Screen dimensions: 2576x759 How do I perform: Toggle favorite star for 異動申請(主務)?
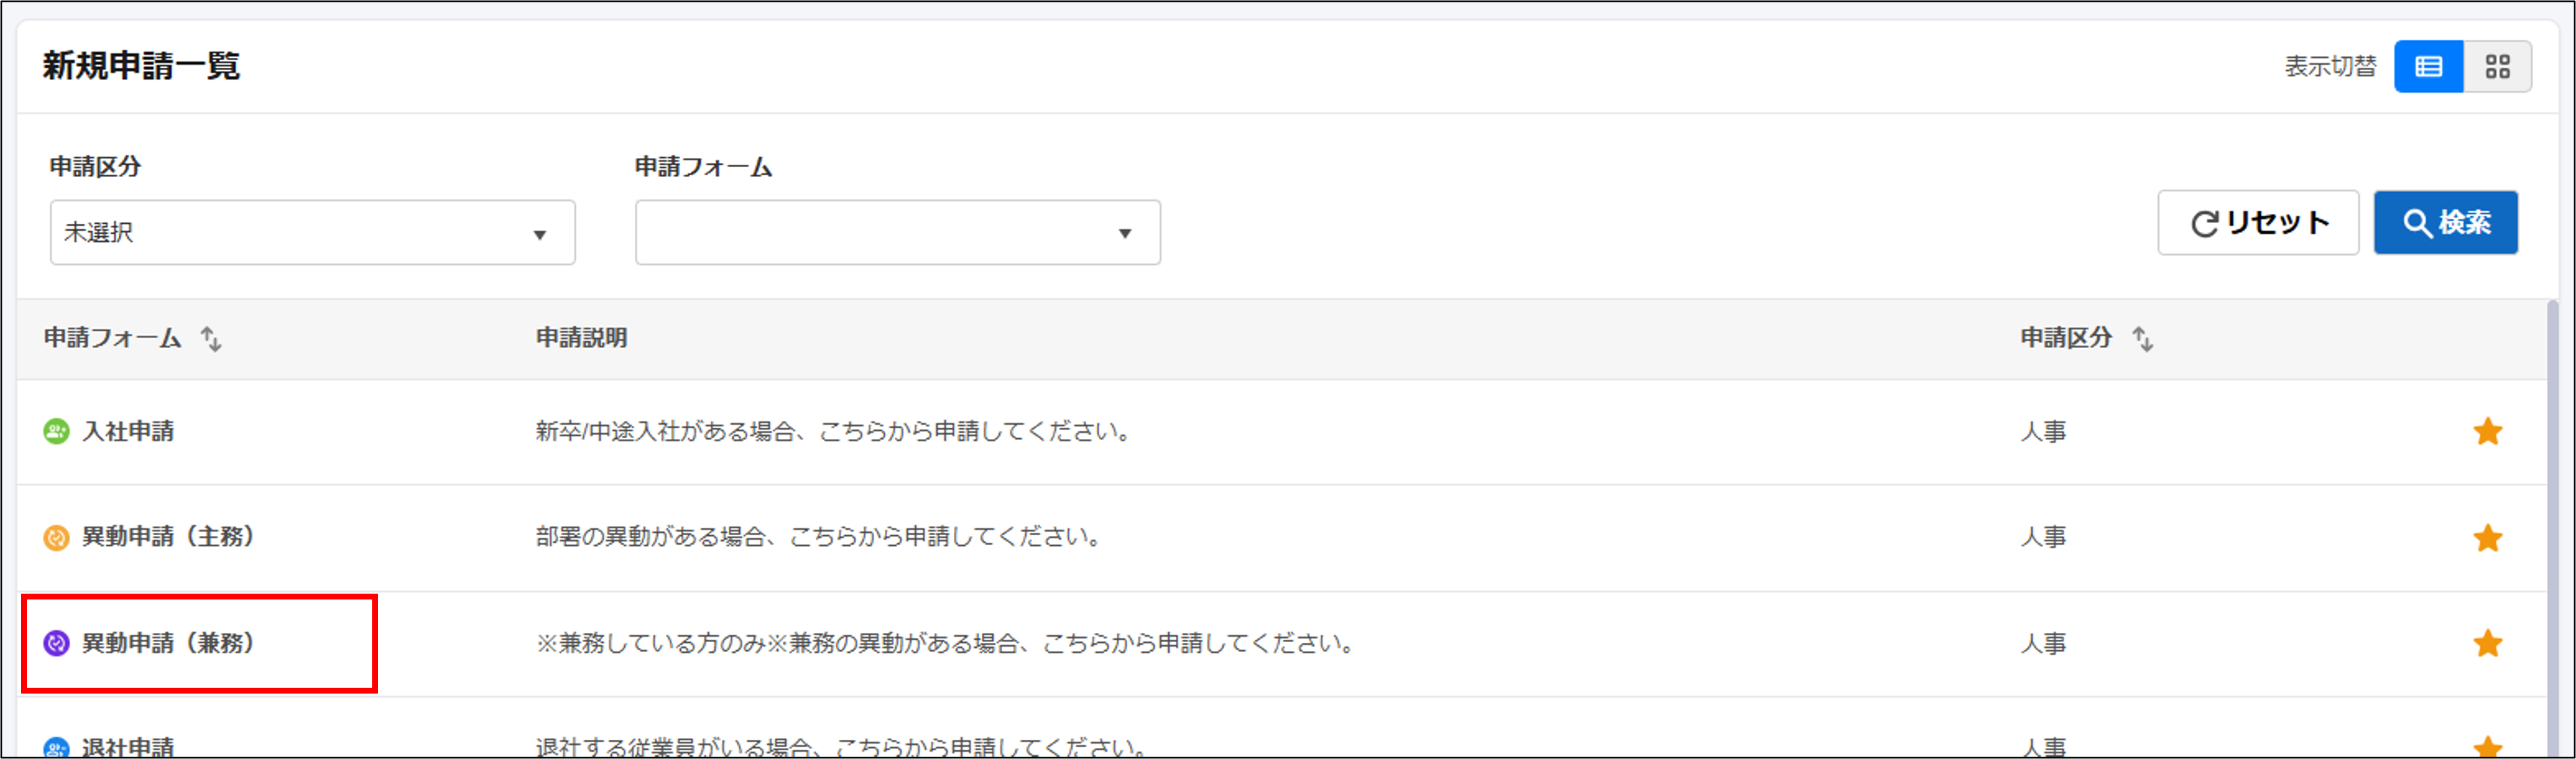[2488, 538]
